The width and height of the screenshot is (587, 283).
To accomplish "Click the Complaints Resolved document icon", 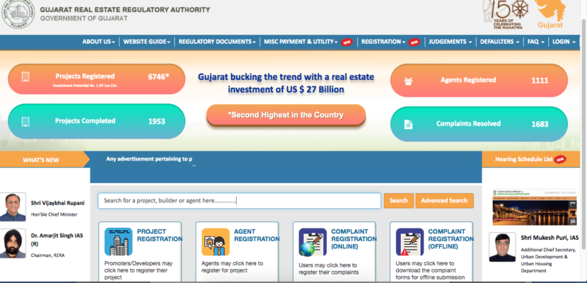I will [x=409, y=125].
